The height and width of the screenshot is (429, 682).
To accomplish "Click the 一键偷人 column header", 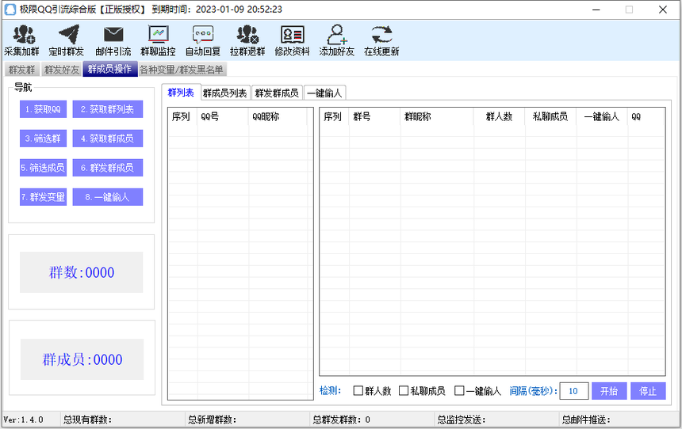I will click(602, 117).
